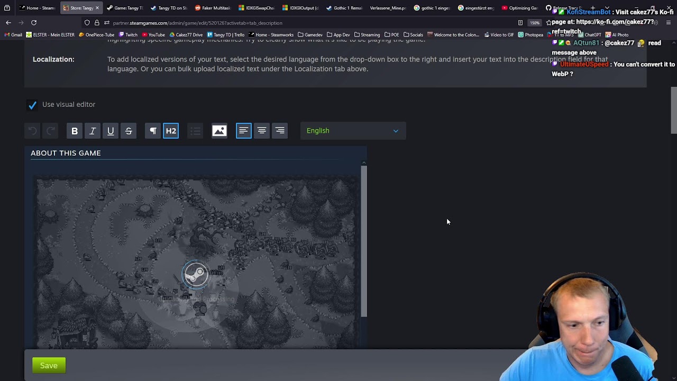Apply italic formatting
Image resolution: width=677 pixels, height=381 pixels.
(93, 131)
